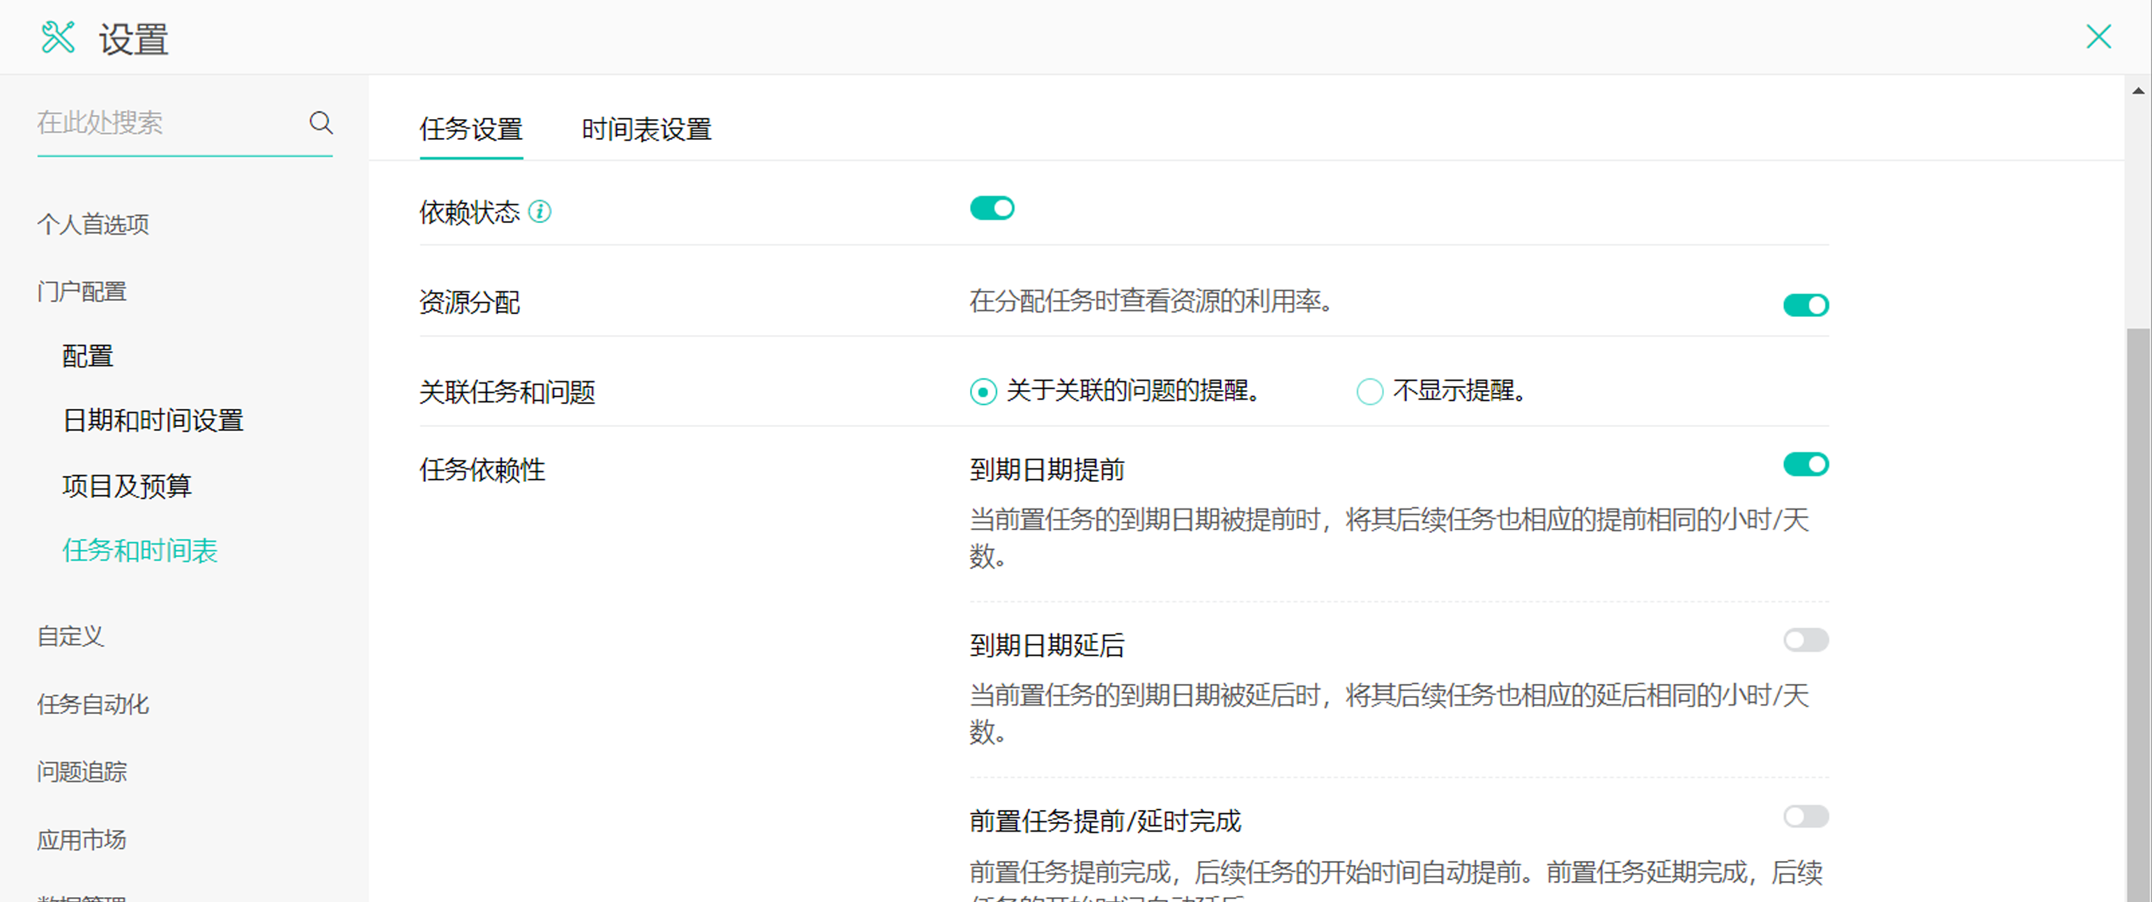
Task: Open 日期和时间设置 page
Action: coord(153,420)
